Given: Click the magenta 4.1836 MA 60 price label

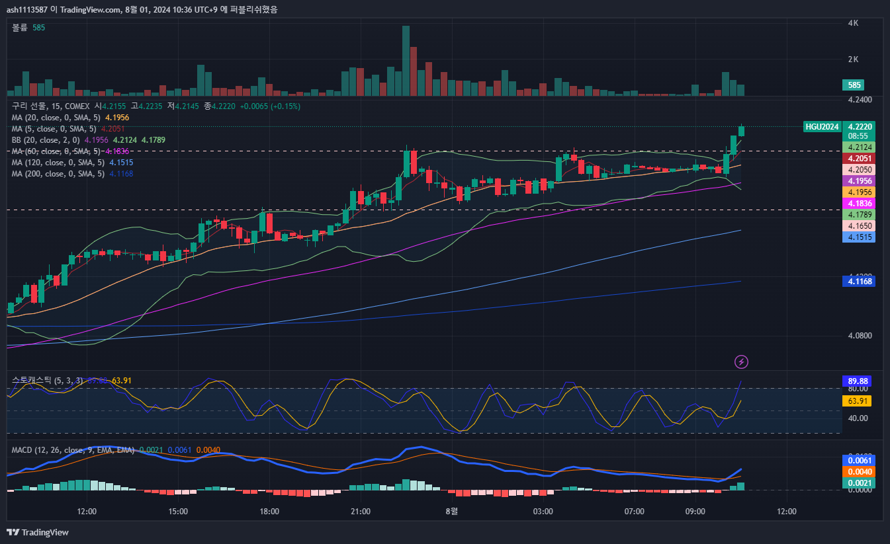Looking at the screenshot, I should point(858,204).
